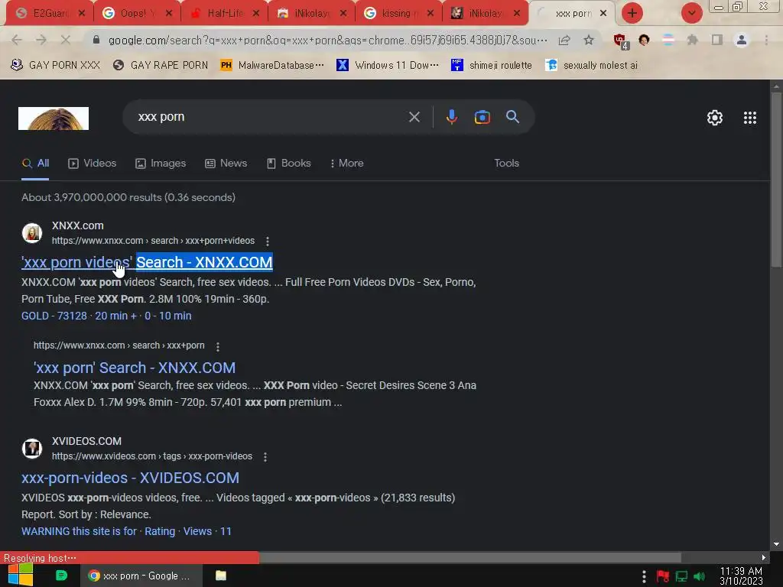Open the uBlock extension with 4 badge

click(621, 41)
